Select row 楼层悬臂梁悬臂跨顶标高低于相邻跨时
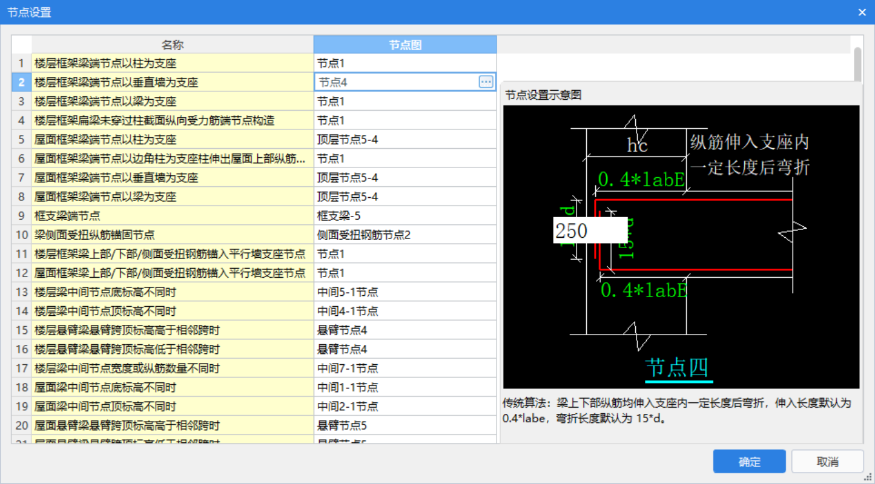 173,349
